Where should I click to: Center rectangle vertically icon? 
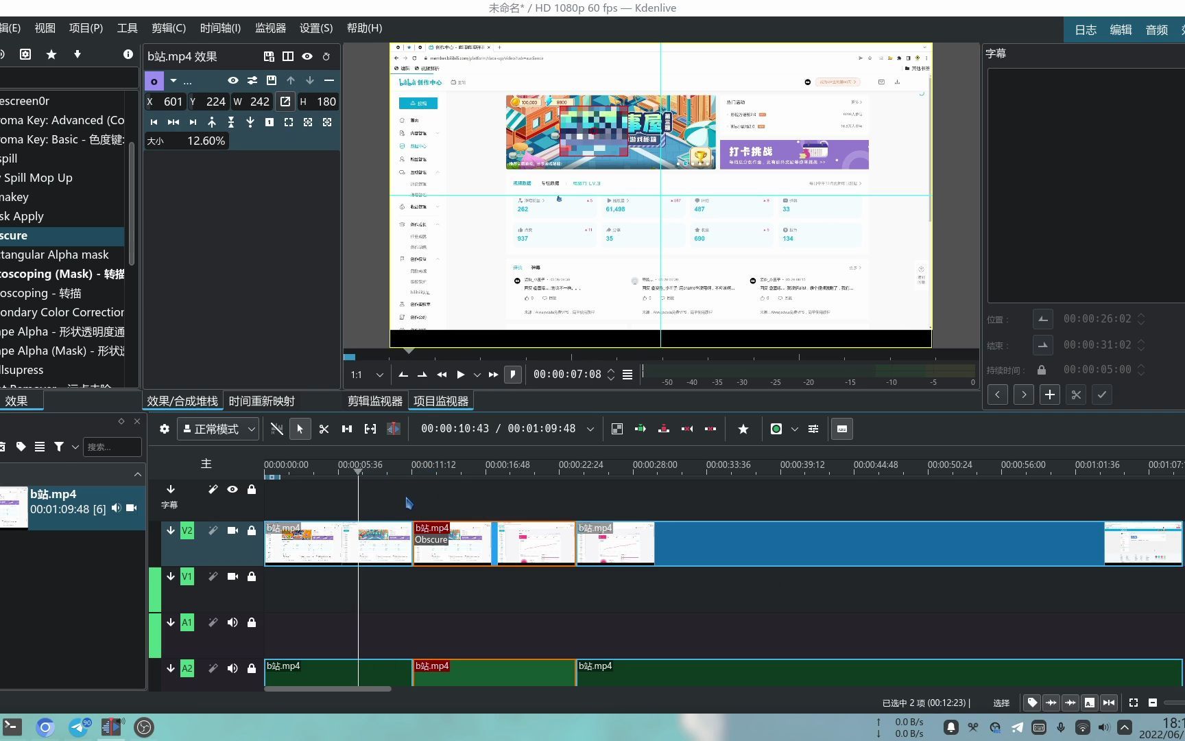(x=231, y=122)
